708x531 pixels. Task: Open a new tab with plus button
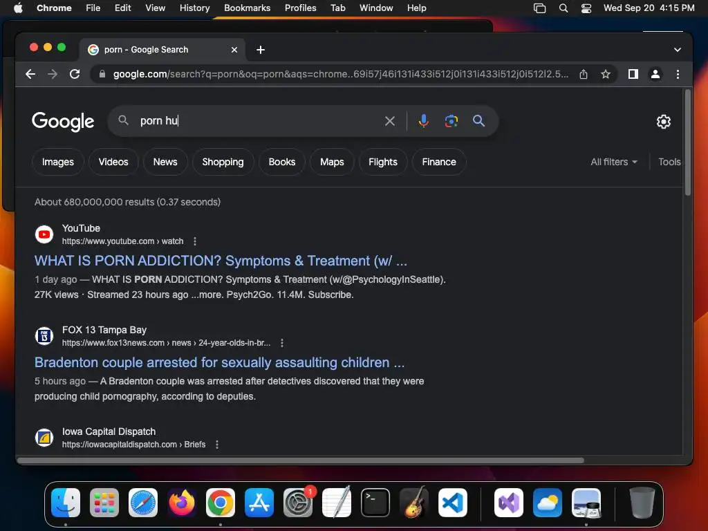261,50
